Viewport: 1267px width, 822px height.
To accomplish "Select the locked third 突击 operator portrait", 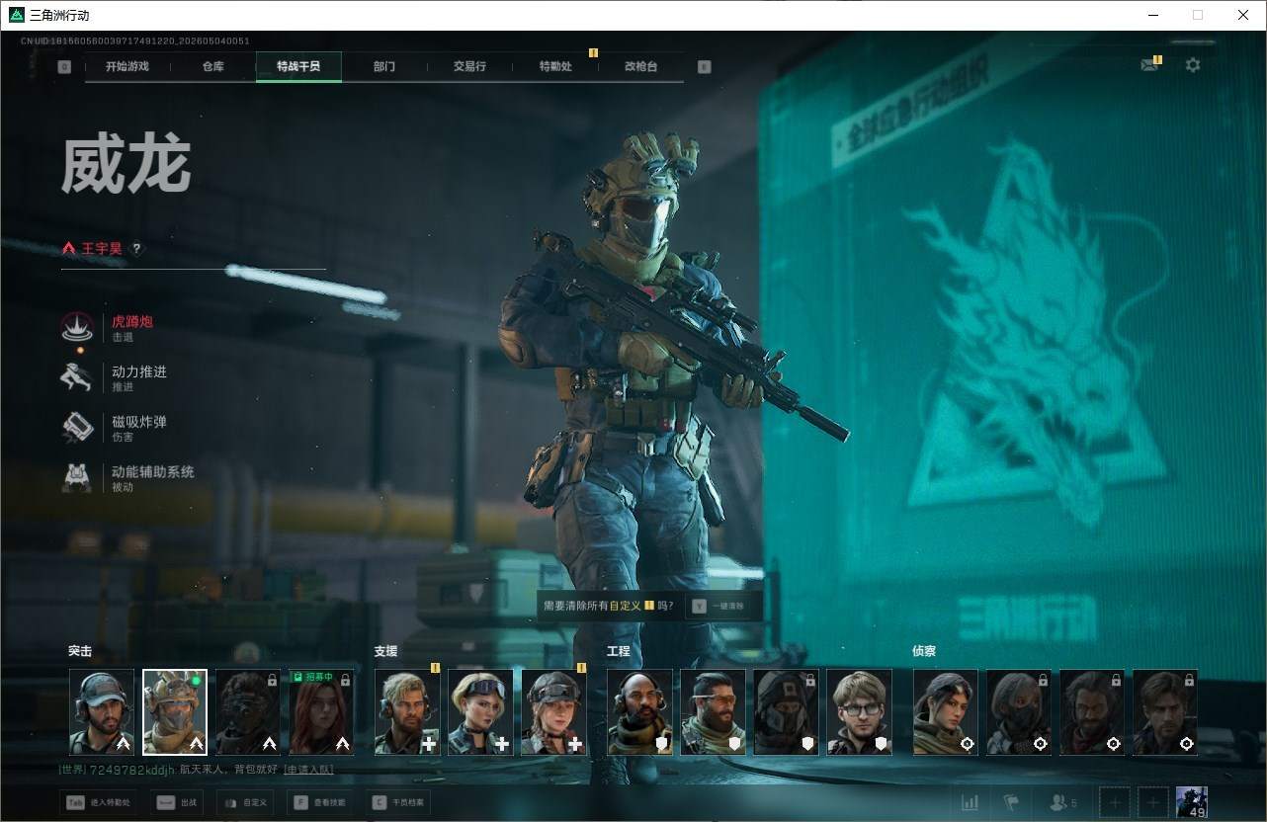I will (248, 712).
